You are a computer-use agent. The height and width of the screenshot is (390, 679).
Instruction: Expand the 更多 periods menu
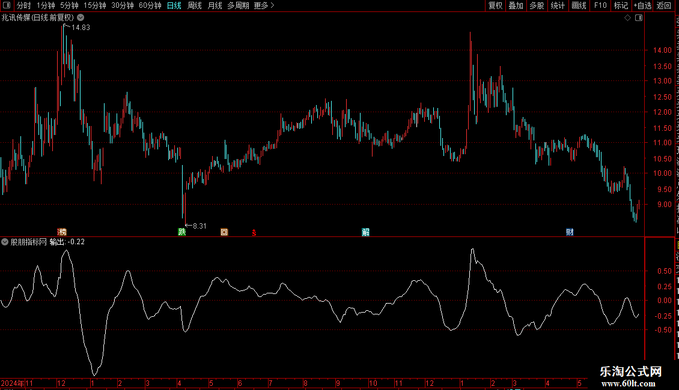pyautogui.click(x=264, y=5)
